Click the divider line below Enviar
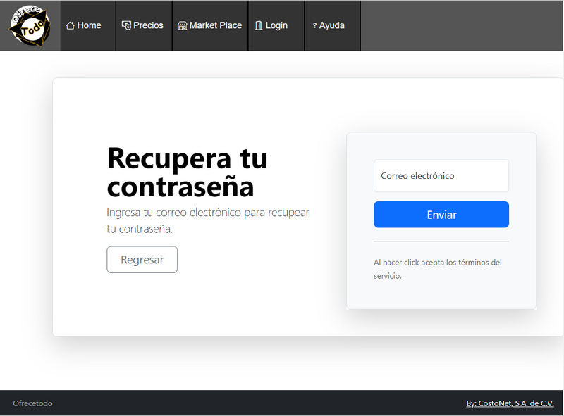Image resolution: width=564 pixels, height=416 pixels. (441, 241)
